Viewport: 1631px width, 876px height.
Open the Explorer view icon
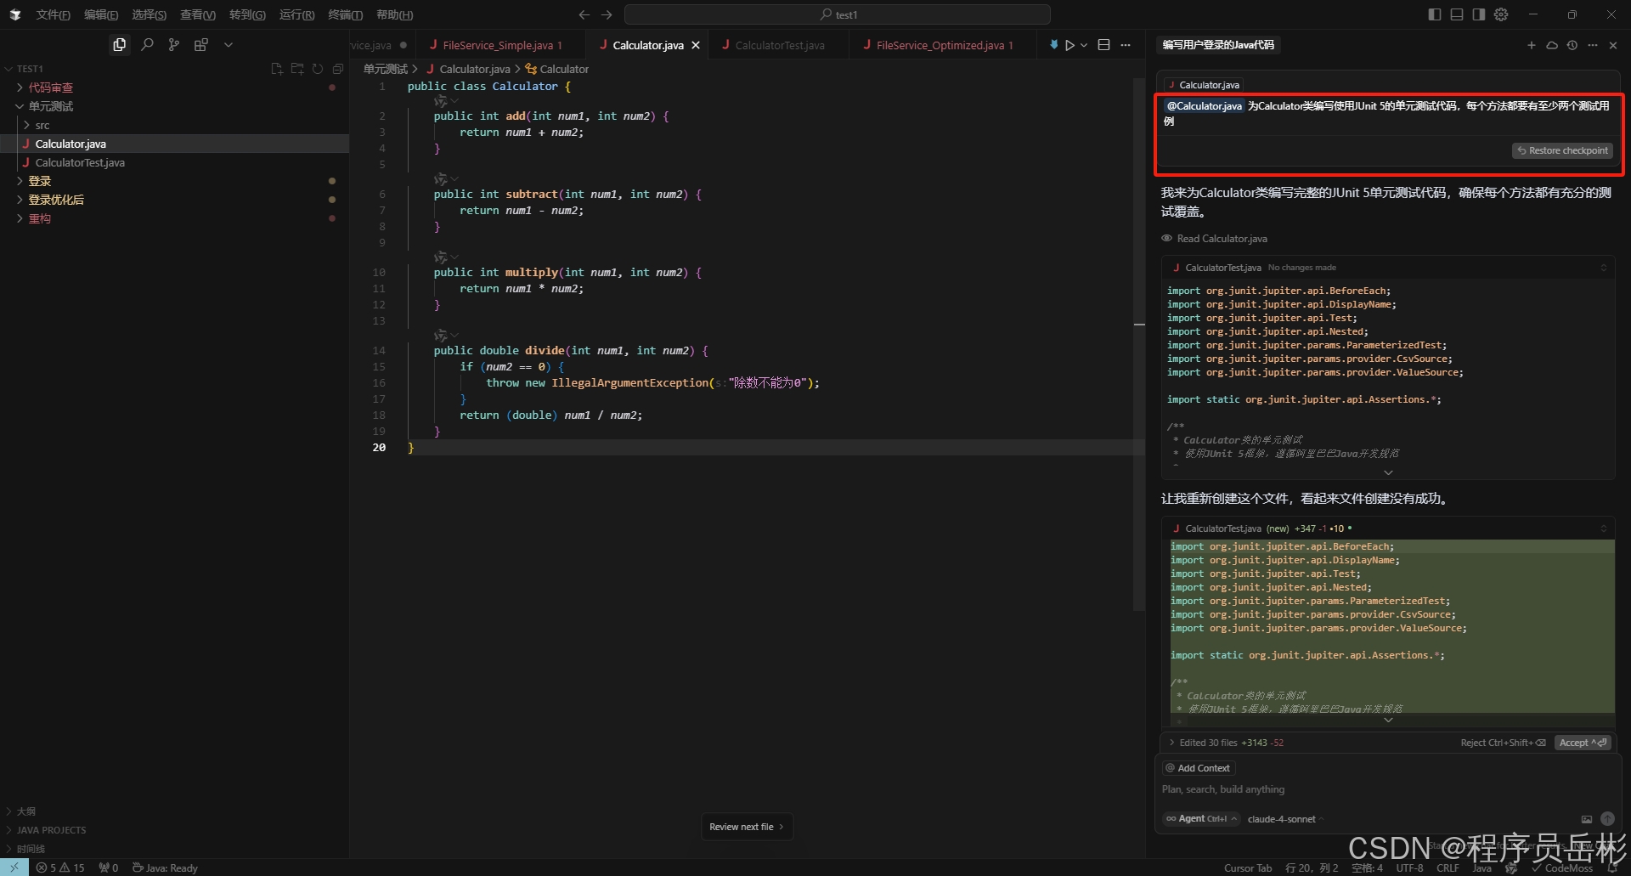(120, 45)
